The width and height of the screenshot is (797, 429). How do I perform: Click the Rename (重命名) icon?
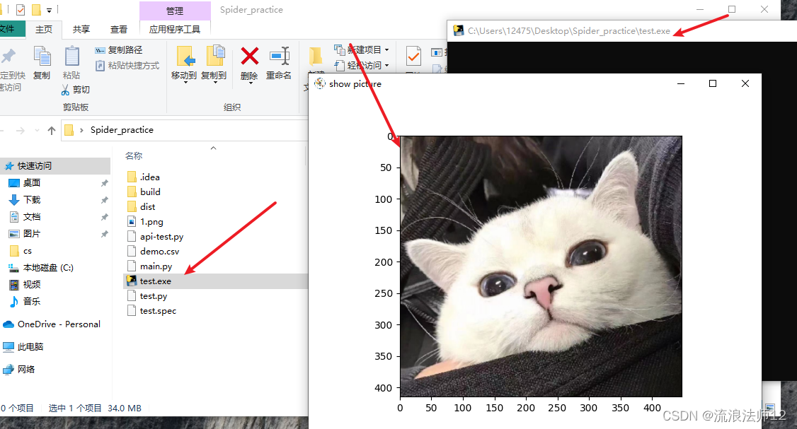[x=279, y=56]
